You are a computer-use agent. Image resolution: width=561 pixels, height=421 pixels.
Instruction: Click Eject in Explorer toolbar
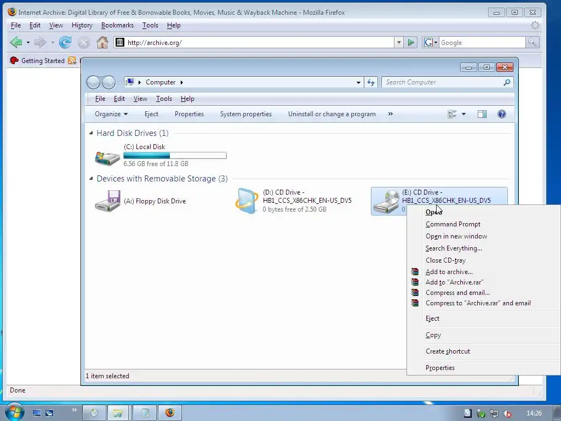point(151,114)
